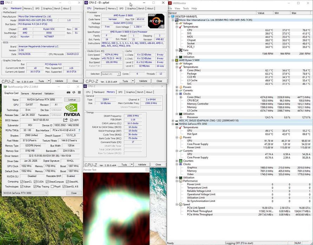Click the Voltages icon under AMD Ryzen 5 5600
This screenshot has height=245, width=313.
pyautogui.click(x=181, y=63)
